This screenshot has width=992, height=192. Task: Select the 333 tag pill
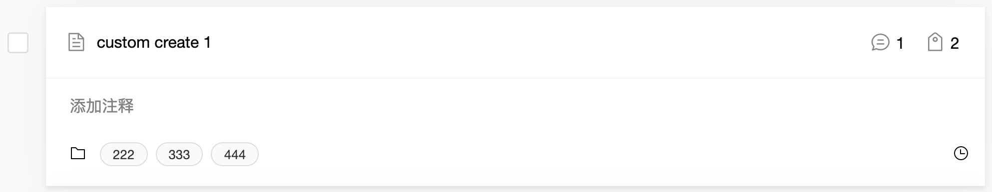coord(179,154)
